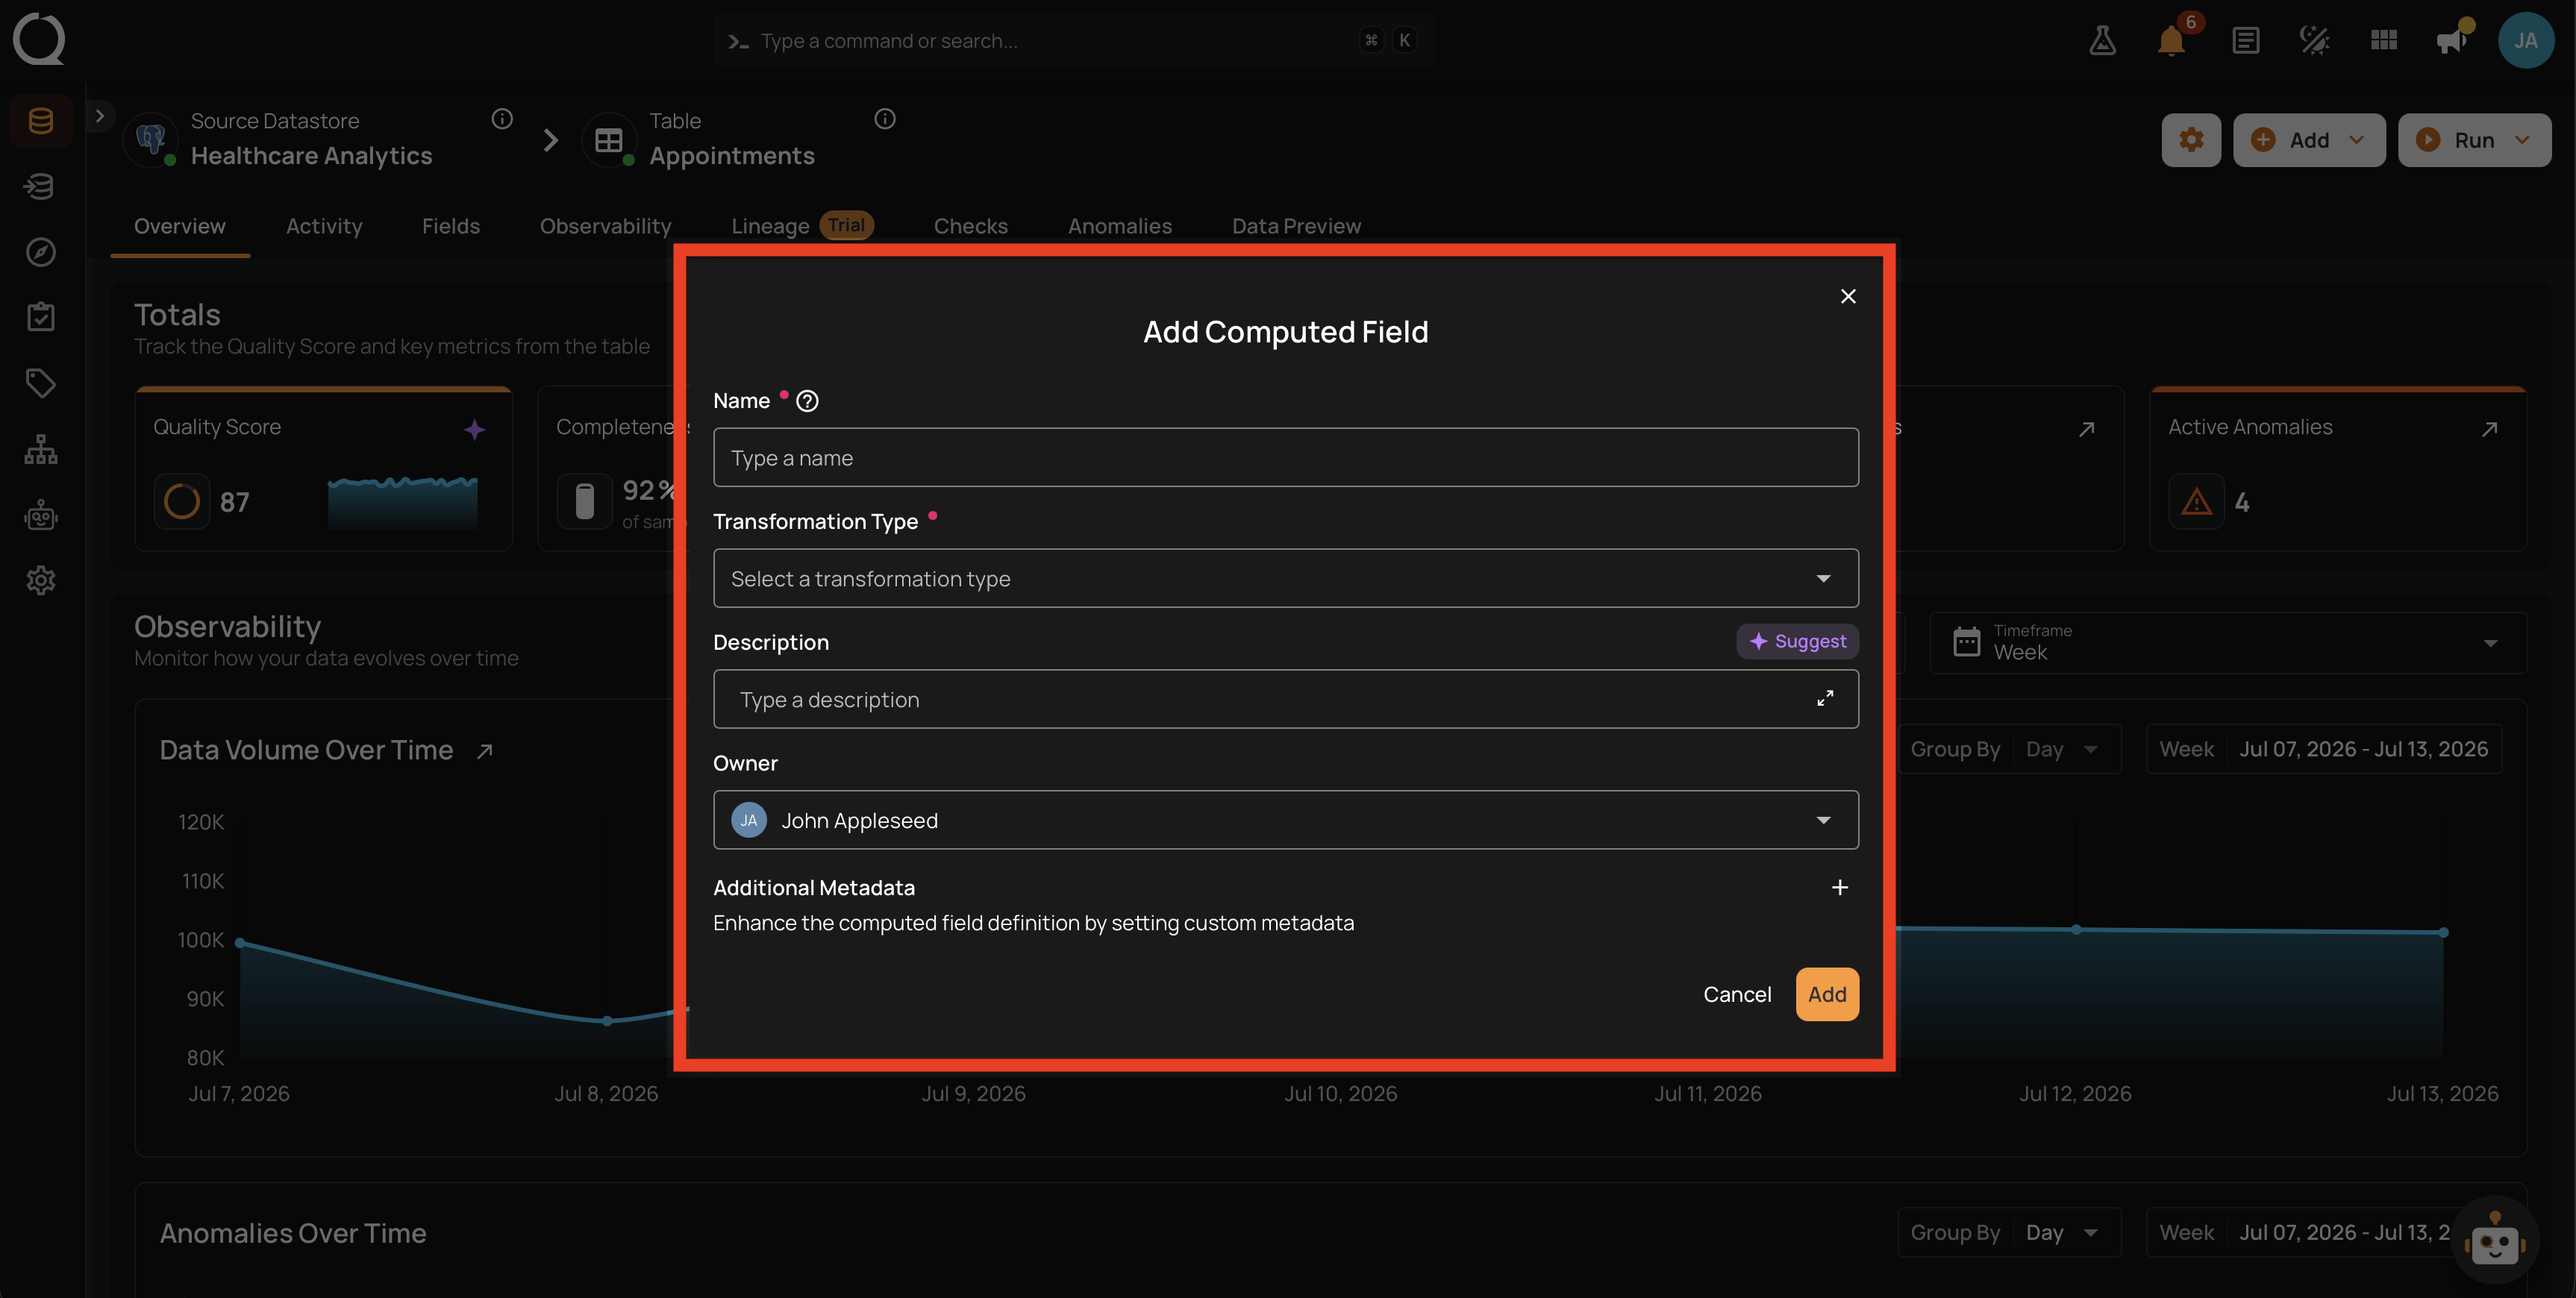Screen dimensions: 2576x1298
Task: Click the Qualytics logo icon
Action: pos(39,39)
